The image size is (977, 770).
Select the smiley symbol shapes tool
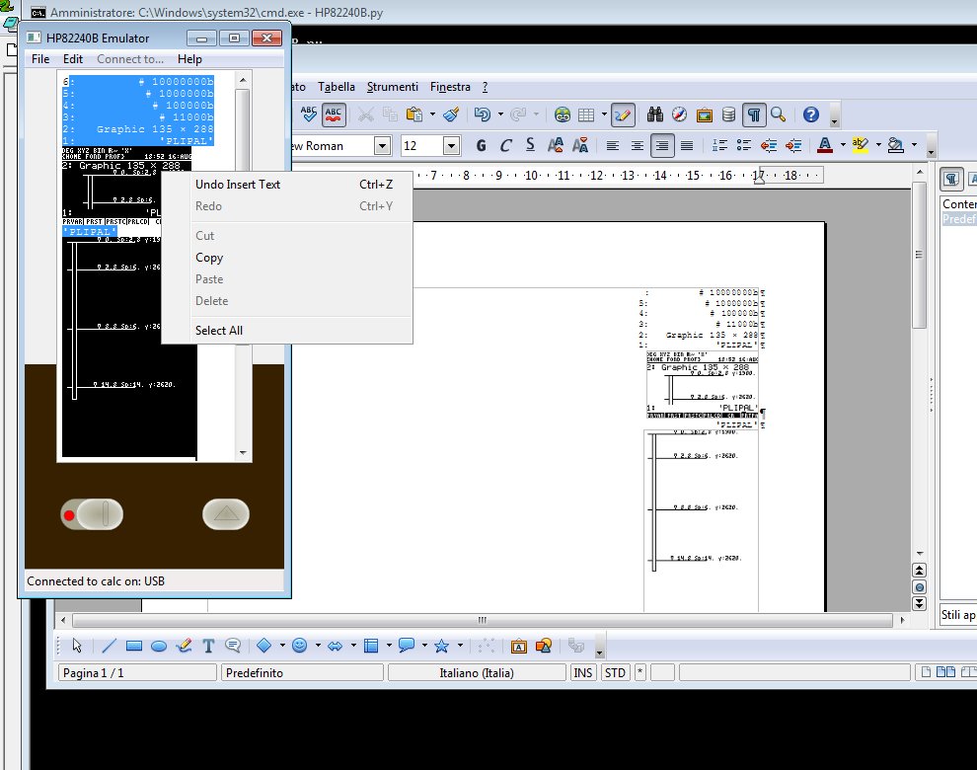pyautogui.click(x=300, y=646)
